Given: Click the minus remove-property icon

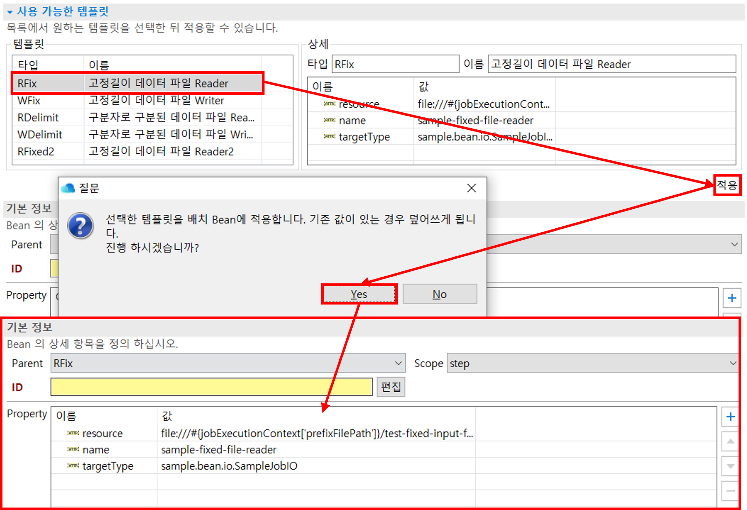Looking at the screenshot, I should point(730,491).
